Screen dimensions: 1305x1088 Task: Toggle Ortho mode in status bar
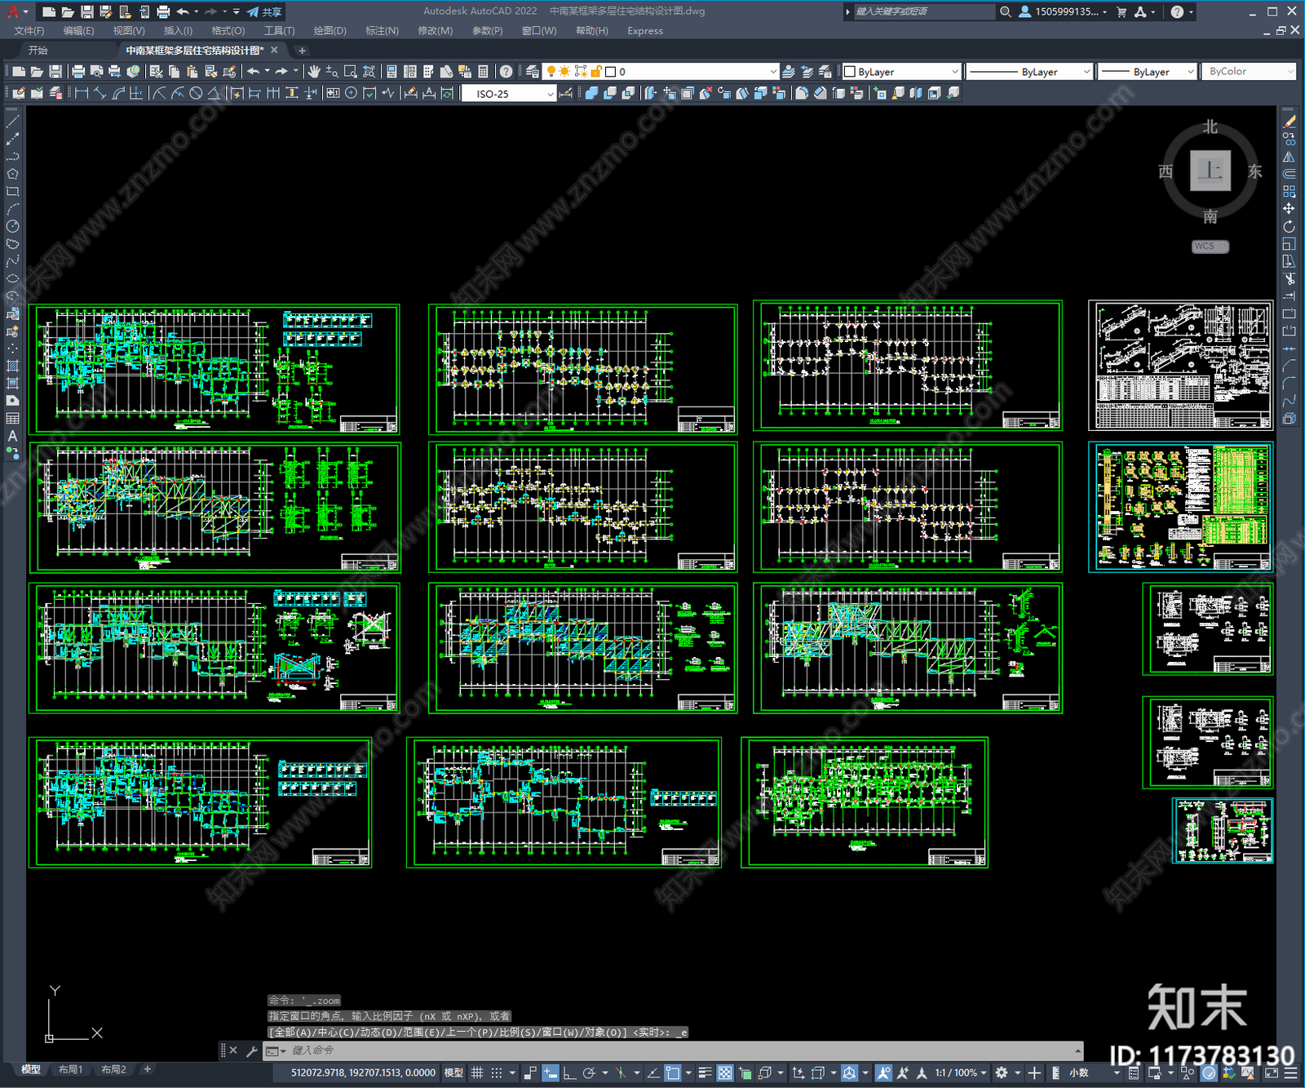pos(569,1072)
